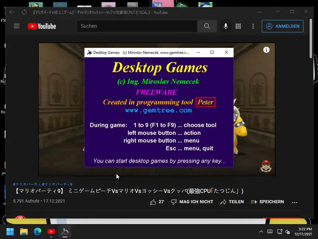Open more actions ellipsis below video
318x239 pixels.
(x=295, y=202)
